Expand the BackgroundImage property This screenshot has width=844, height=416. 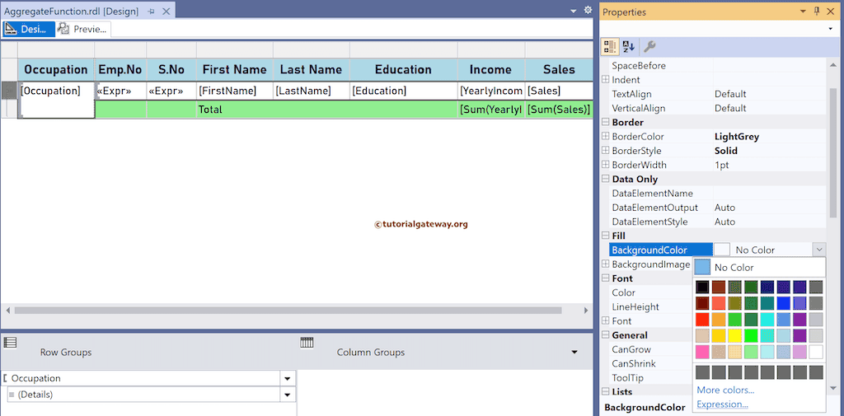point(606,264)
